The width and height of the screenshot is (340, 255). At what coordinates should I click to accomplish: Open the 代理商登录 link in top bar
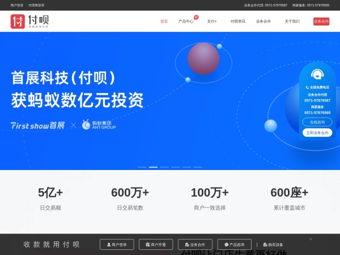[x=36, y=5]
